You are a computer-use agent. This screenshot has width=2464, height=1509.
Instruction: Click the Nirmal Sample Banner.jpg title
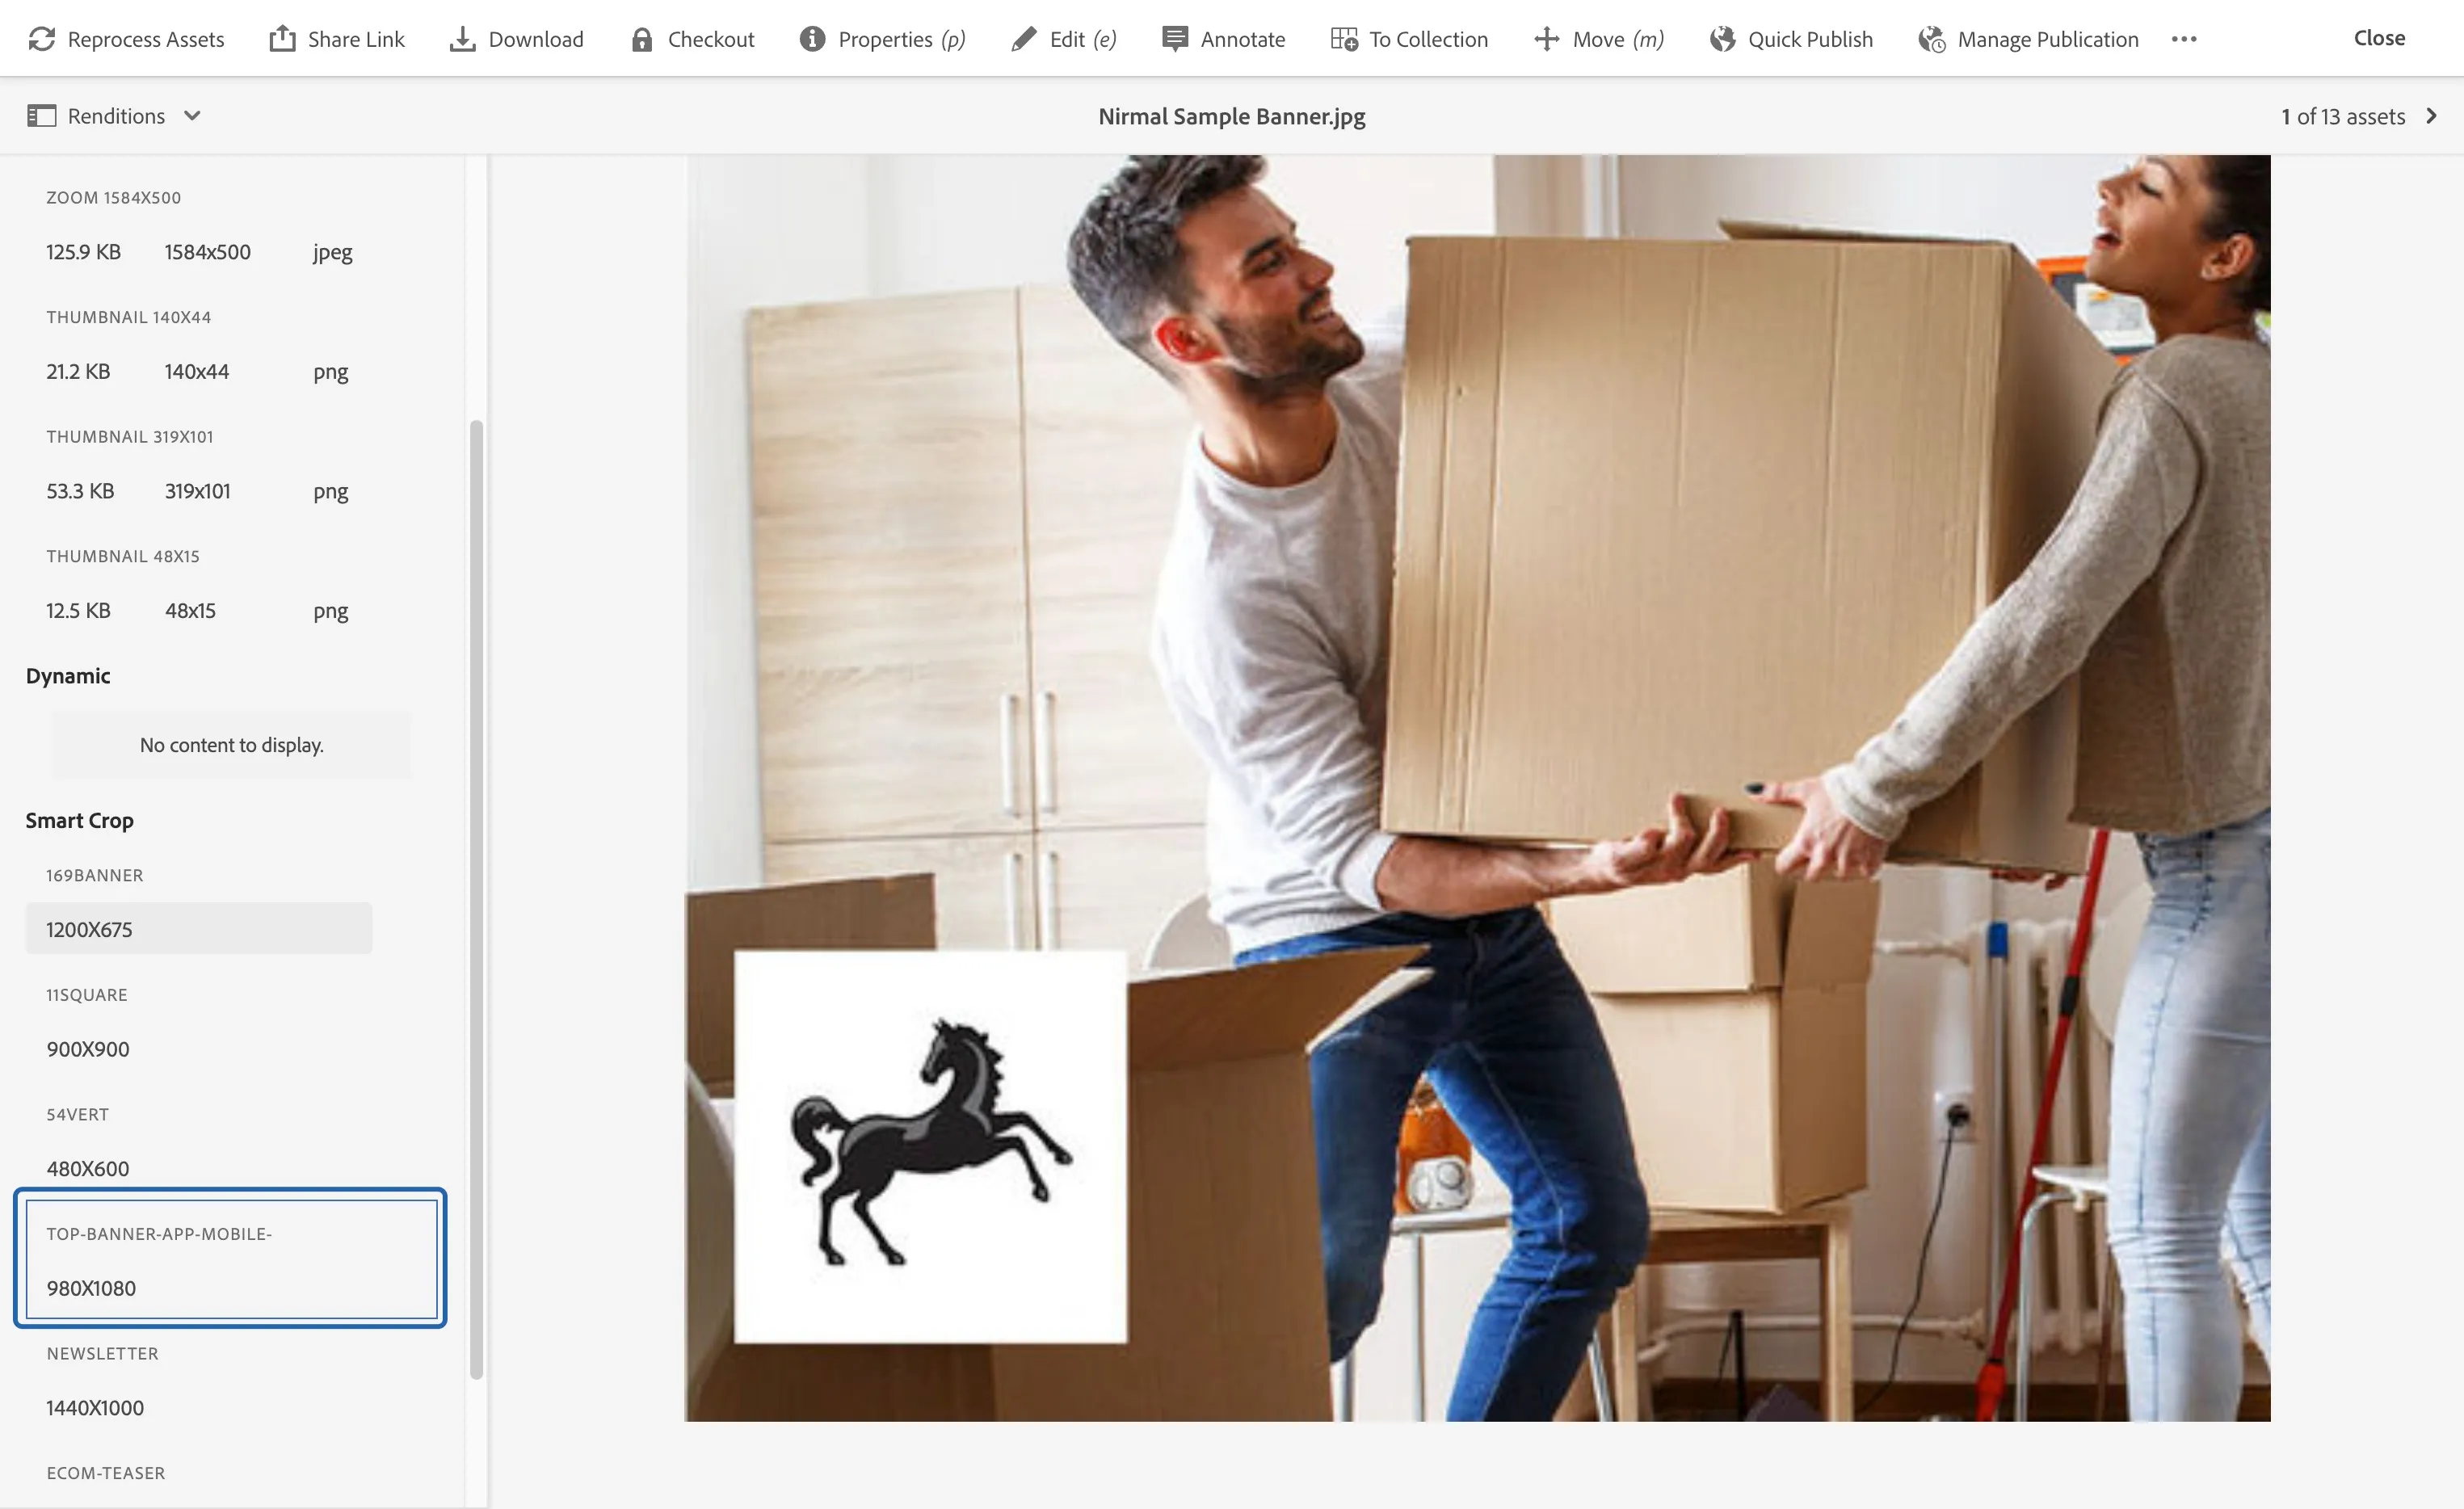[1232, 116]
